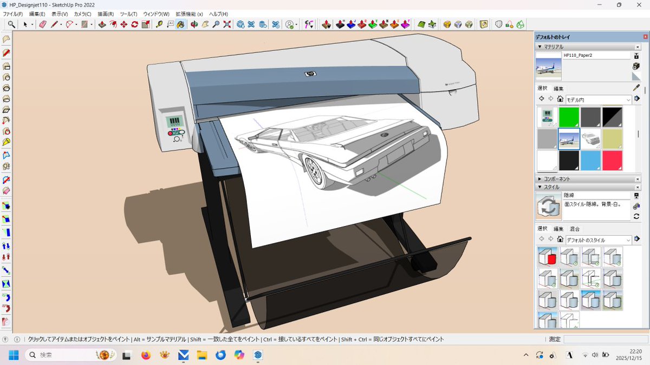Open the Select tool dropdown arrow

(x=32, y=24)
